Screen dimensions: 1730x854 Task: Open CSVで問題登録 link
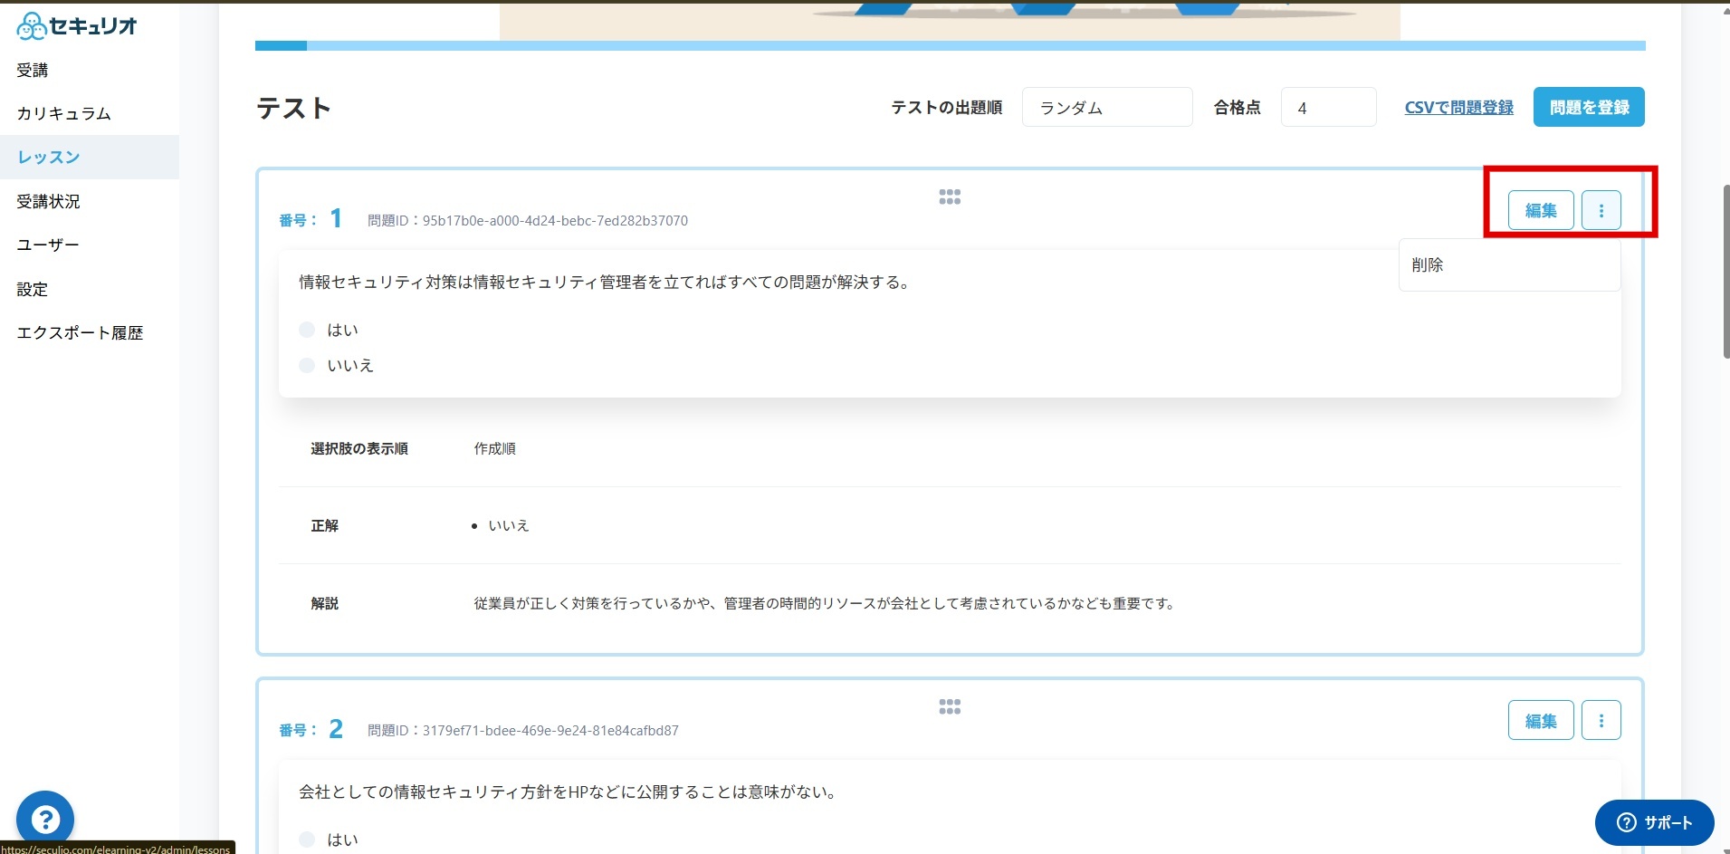tap(1459, 108)
